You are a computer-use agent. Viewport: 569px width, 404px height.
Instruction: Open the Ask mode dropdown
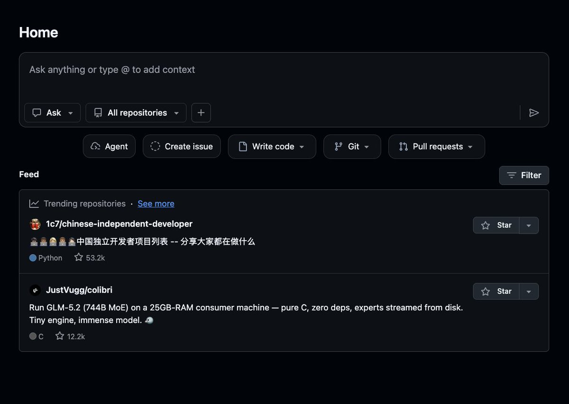click(x=53, y=113)
